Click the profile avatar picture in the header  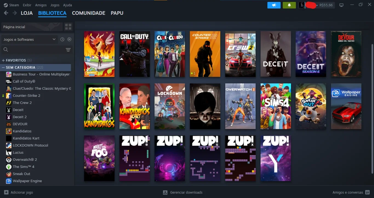(302, 5)
